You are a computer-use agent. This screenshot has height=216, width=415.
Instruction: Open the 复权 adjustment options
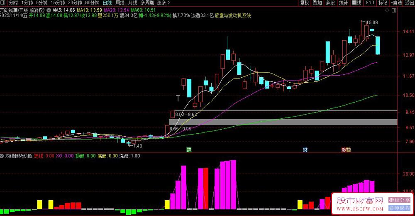(304, 3)
